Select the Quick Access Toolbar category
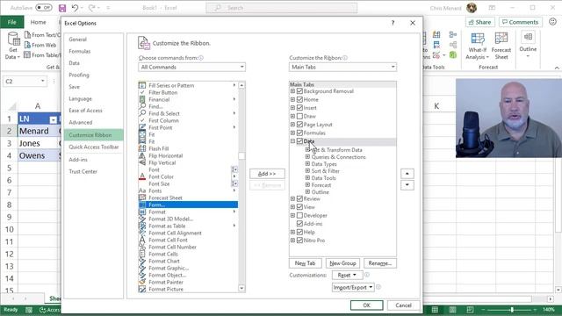This screenshot has height=316, width=562. point(94,147)
